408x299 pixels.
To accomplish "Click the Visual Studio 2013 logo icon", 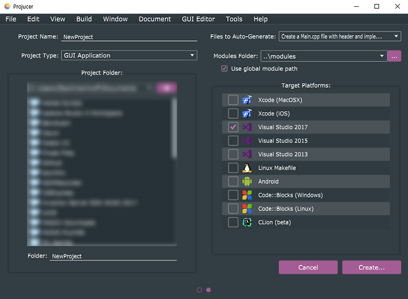I will 247,154.
